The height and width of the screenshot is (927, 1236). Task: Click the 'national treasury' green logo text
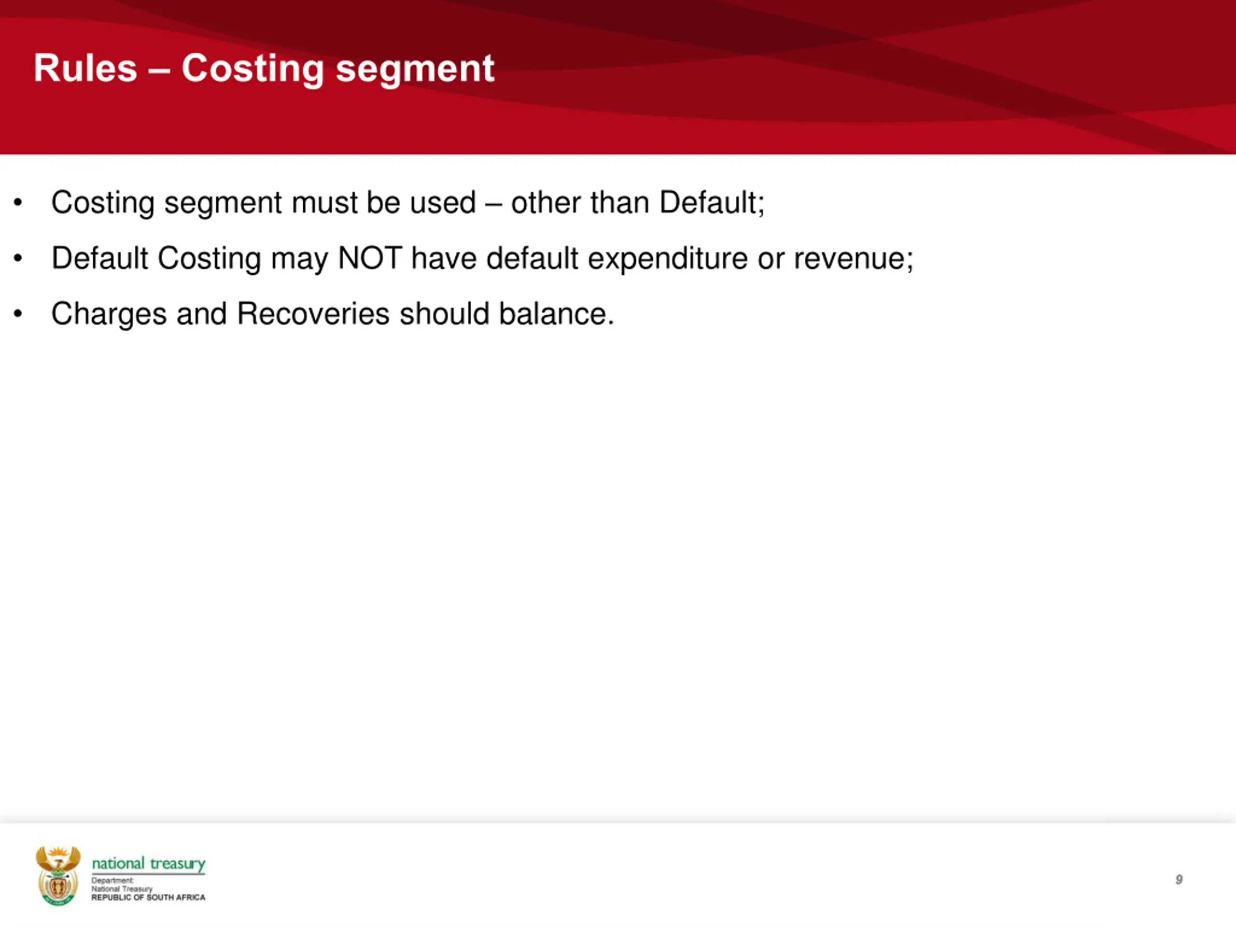point(149,863)
